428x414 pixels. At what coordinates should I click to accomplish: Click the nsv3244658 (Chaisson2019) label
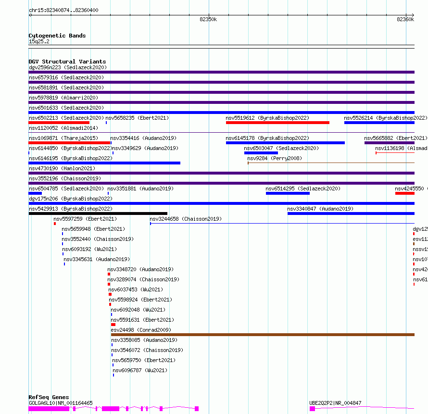point(186,219)
